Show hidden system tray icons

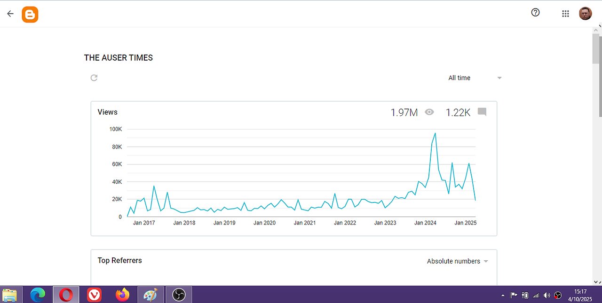click(503, 295)
